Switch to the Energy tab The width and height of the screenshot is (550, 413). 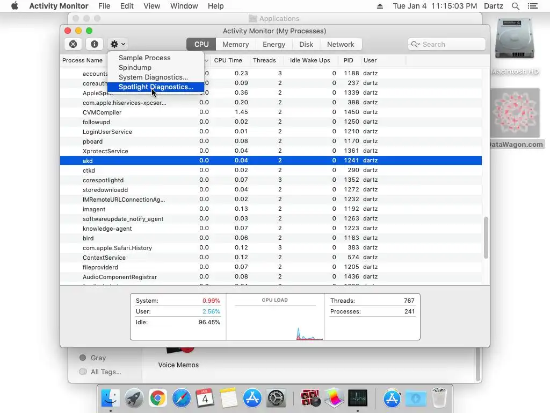coord(274,44)
